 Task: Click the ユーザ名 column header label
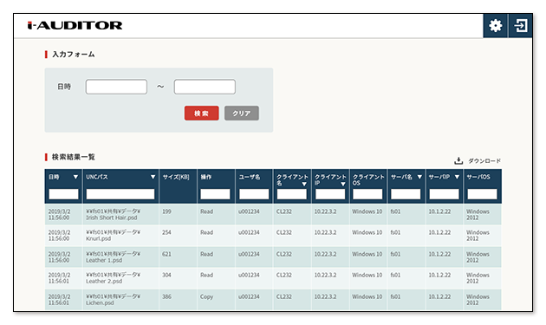point(250,177)
